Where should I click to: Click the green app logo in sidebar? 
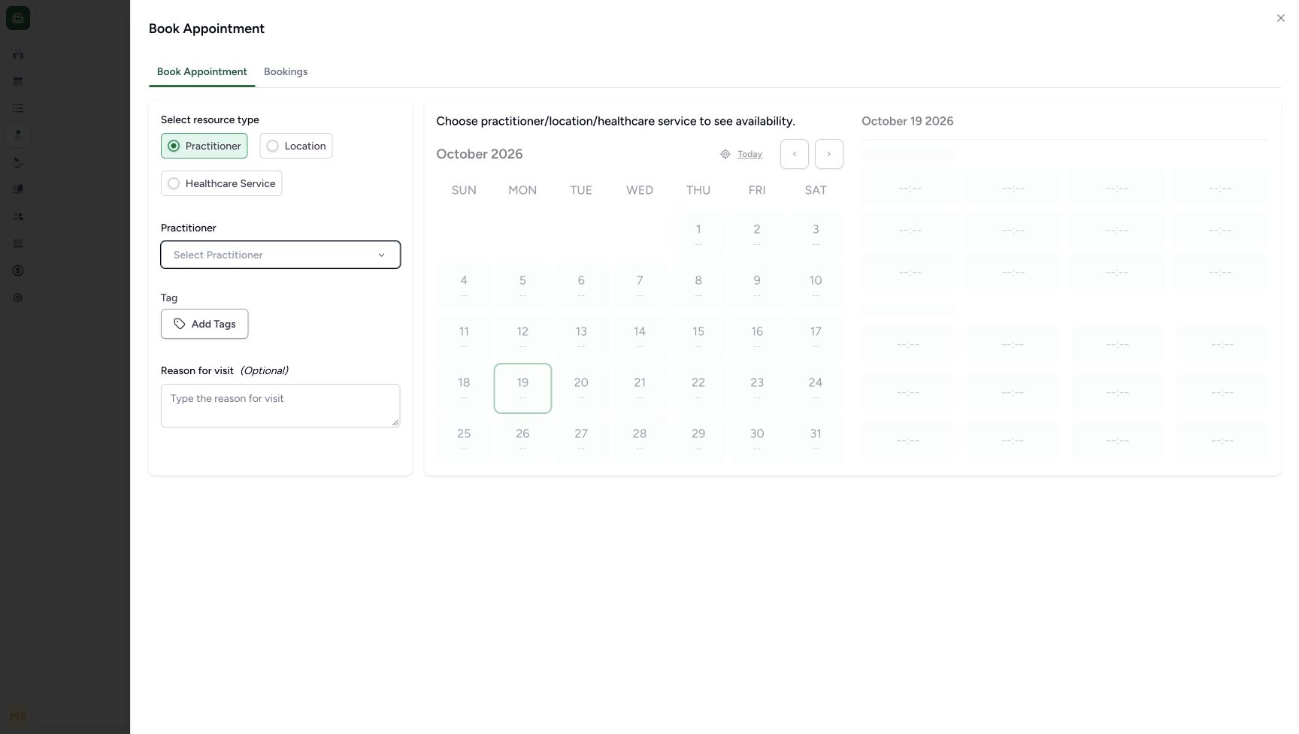pos(18,18)
